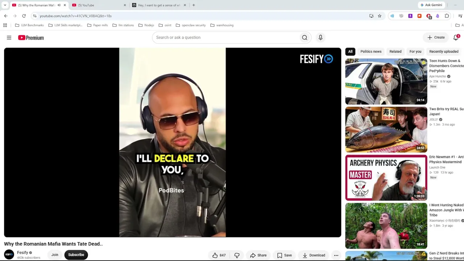This screenshot has width=464, height=261.
Task: Open a new browser tab
Action: pyautogui.click(x=194, y=5)
